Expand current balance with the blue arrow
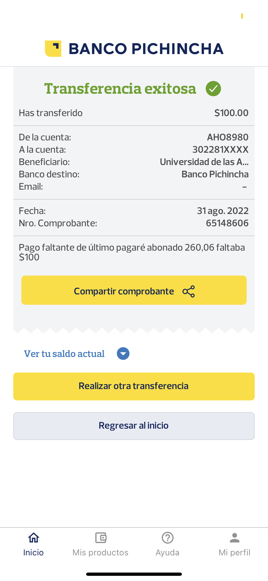This screenshot has height=581, width=268. [123, 354]
